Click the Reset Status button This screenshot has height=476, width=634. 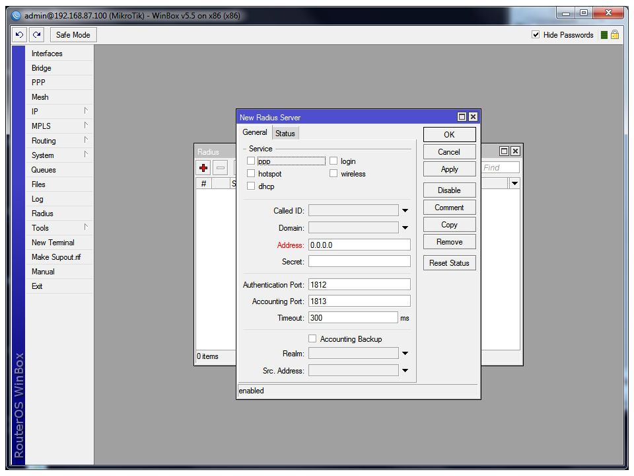[x=449, y=263]
